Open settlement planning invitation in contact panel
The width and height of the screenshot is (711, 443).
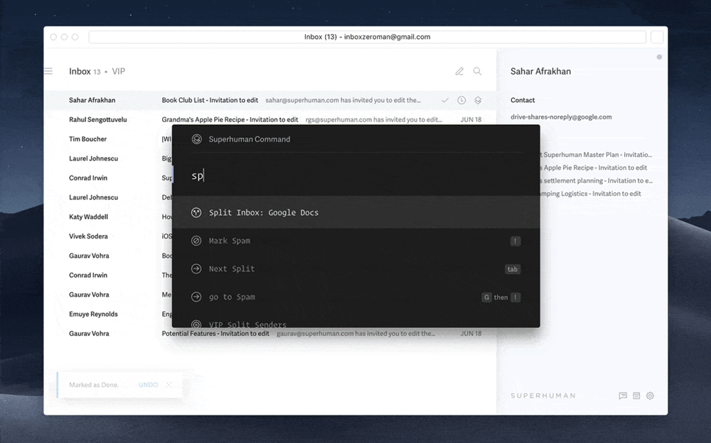coord(597,181)
